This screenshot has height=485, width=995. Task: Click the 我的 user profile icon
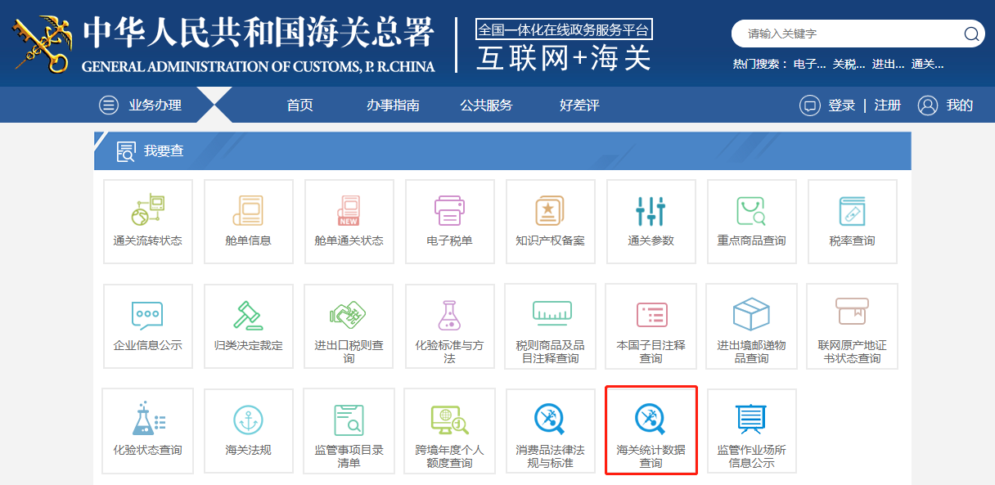coord(927,106)
